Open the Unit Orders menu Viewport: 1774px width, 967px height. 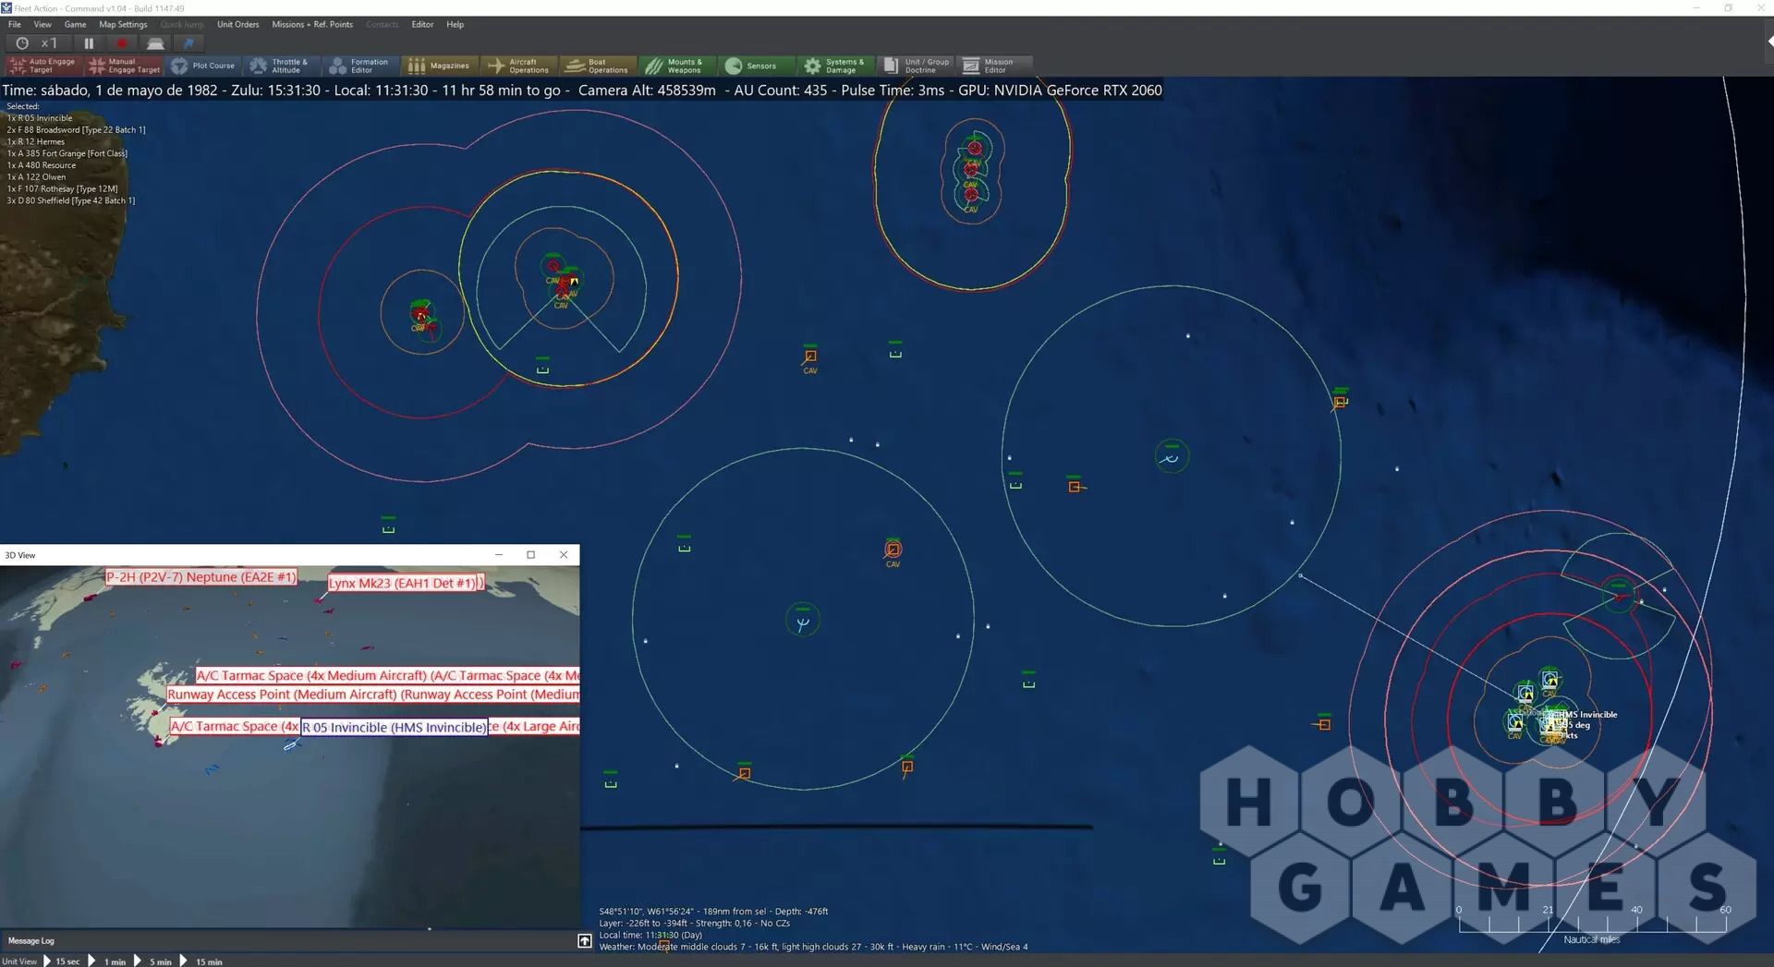pos(237,24)
